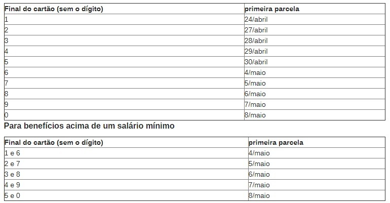Click the 7/maio date beside "4 e 9"
Viewport: 390px width, 203px height.
click(259, 185)
